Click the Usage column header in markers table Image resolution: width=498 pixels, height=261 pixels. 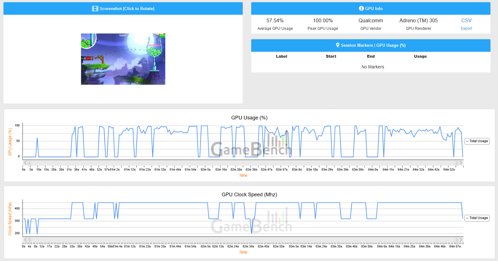(x=420, y=56)
